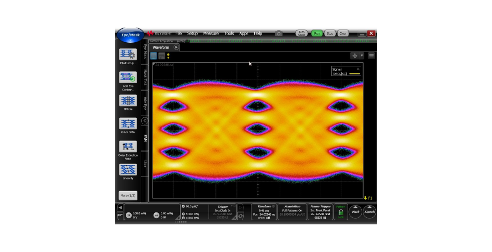Click the TDECQ(5A) yellow color line
492x252 pixels.
tap(354, 74)
